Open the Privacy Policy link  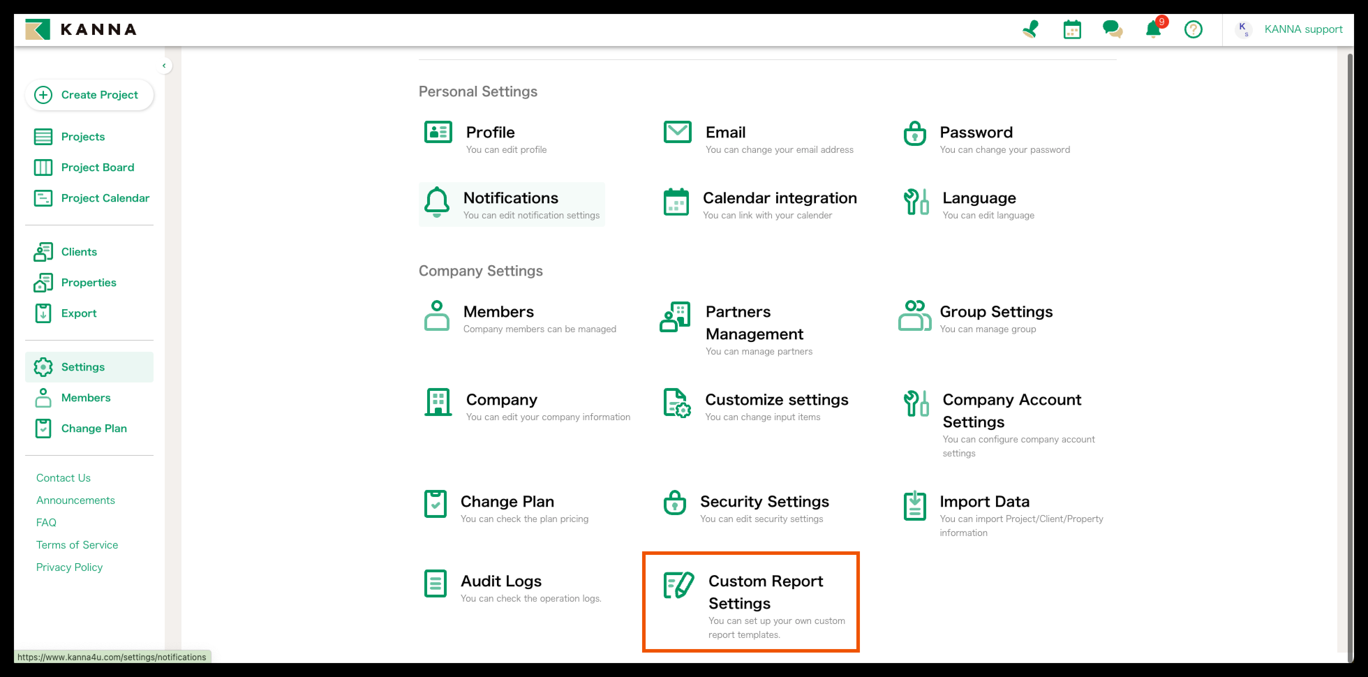point(69,567)
